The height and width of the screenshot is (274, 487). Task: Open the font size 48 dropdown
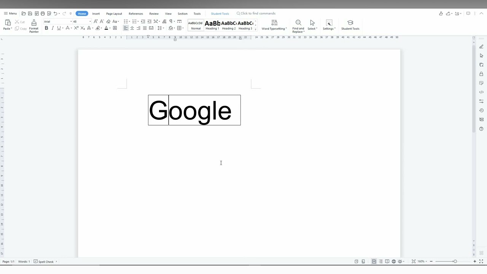click(90, 22)
